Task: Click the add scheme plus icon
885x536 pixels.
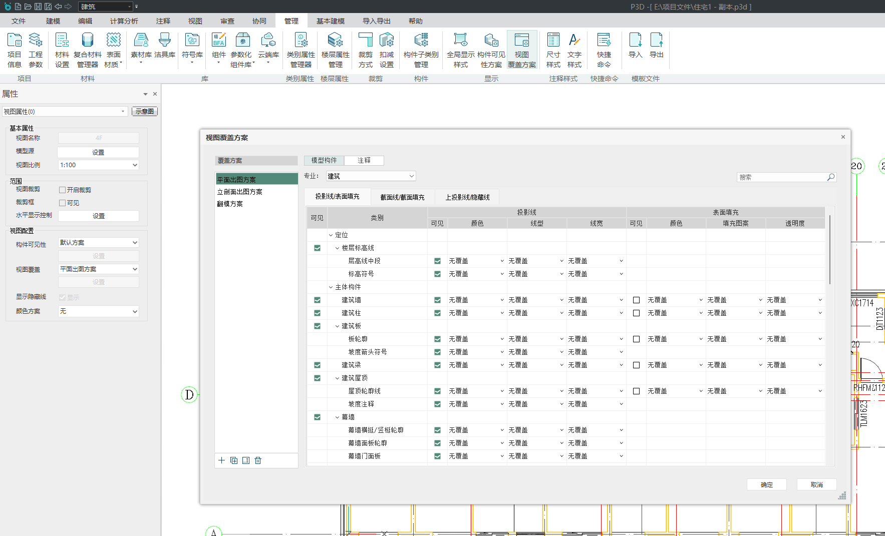Action: (x=222, y=460)
